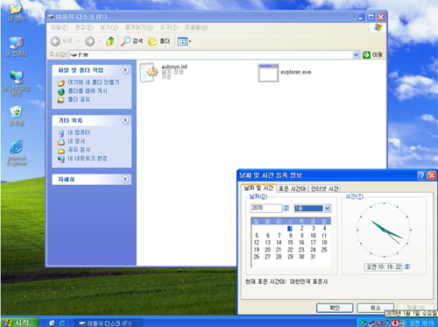The height and width of the screenshot is (327, 438).
Task: Open the File (파일) menu
Action: [60, 27]
